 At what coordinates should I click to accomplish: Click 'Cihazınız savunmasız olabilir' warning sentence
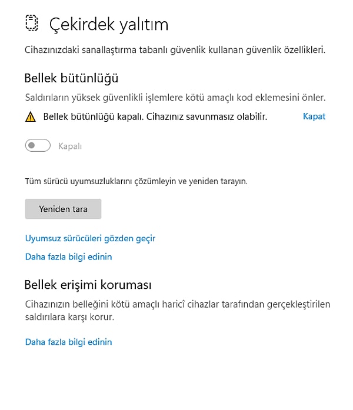click(x=207, y=116)
